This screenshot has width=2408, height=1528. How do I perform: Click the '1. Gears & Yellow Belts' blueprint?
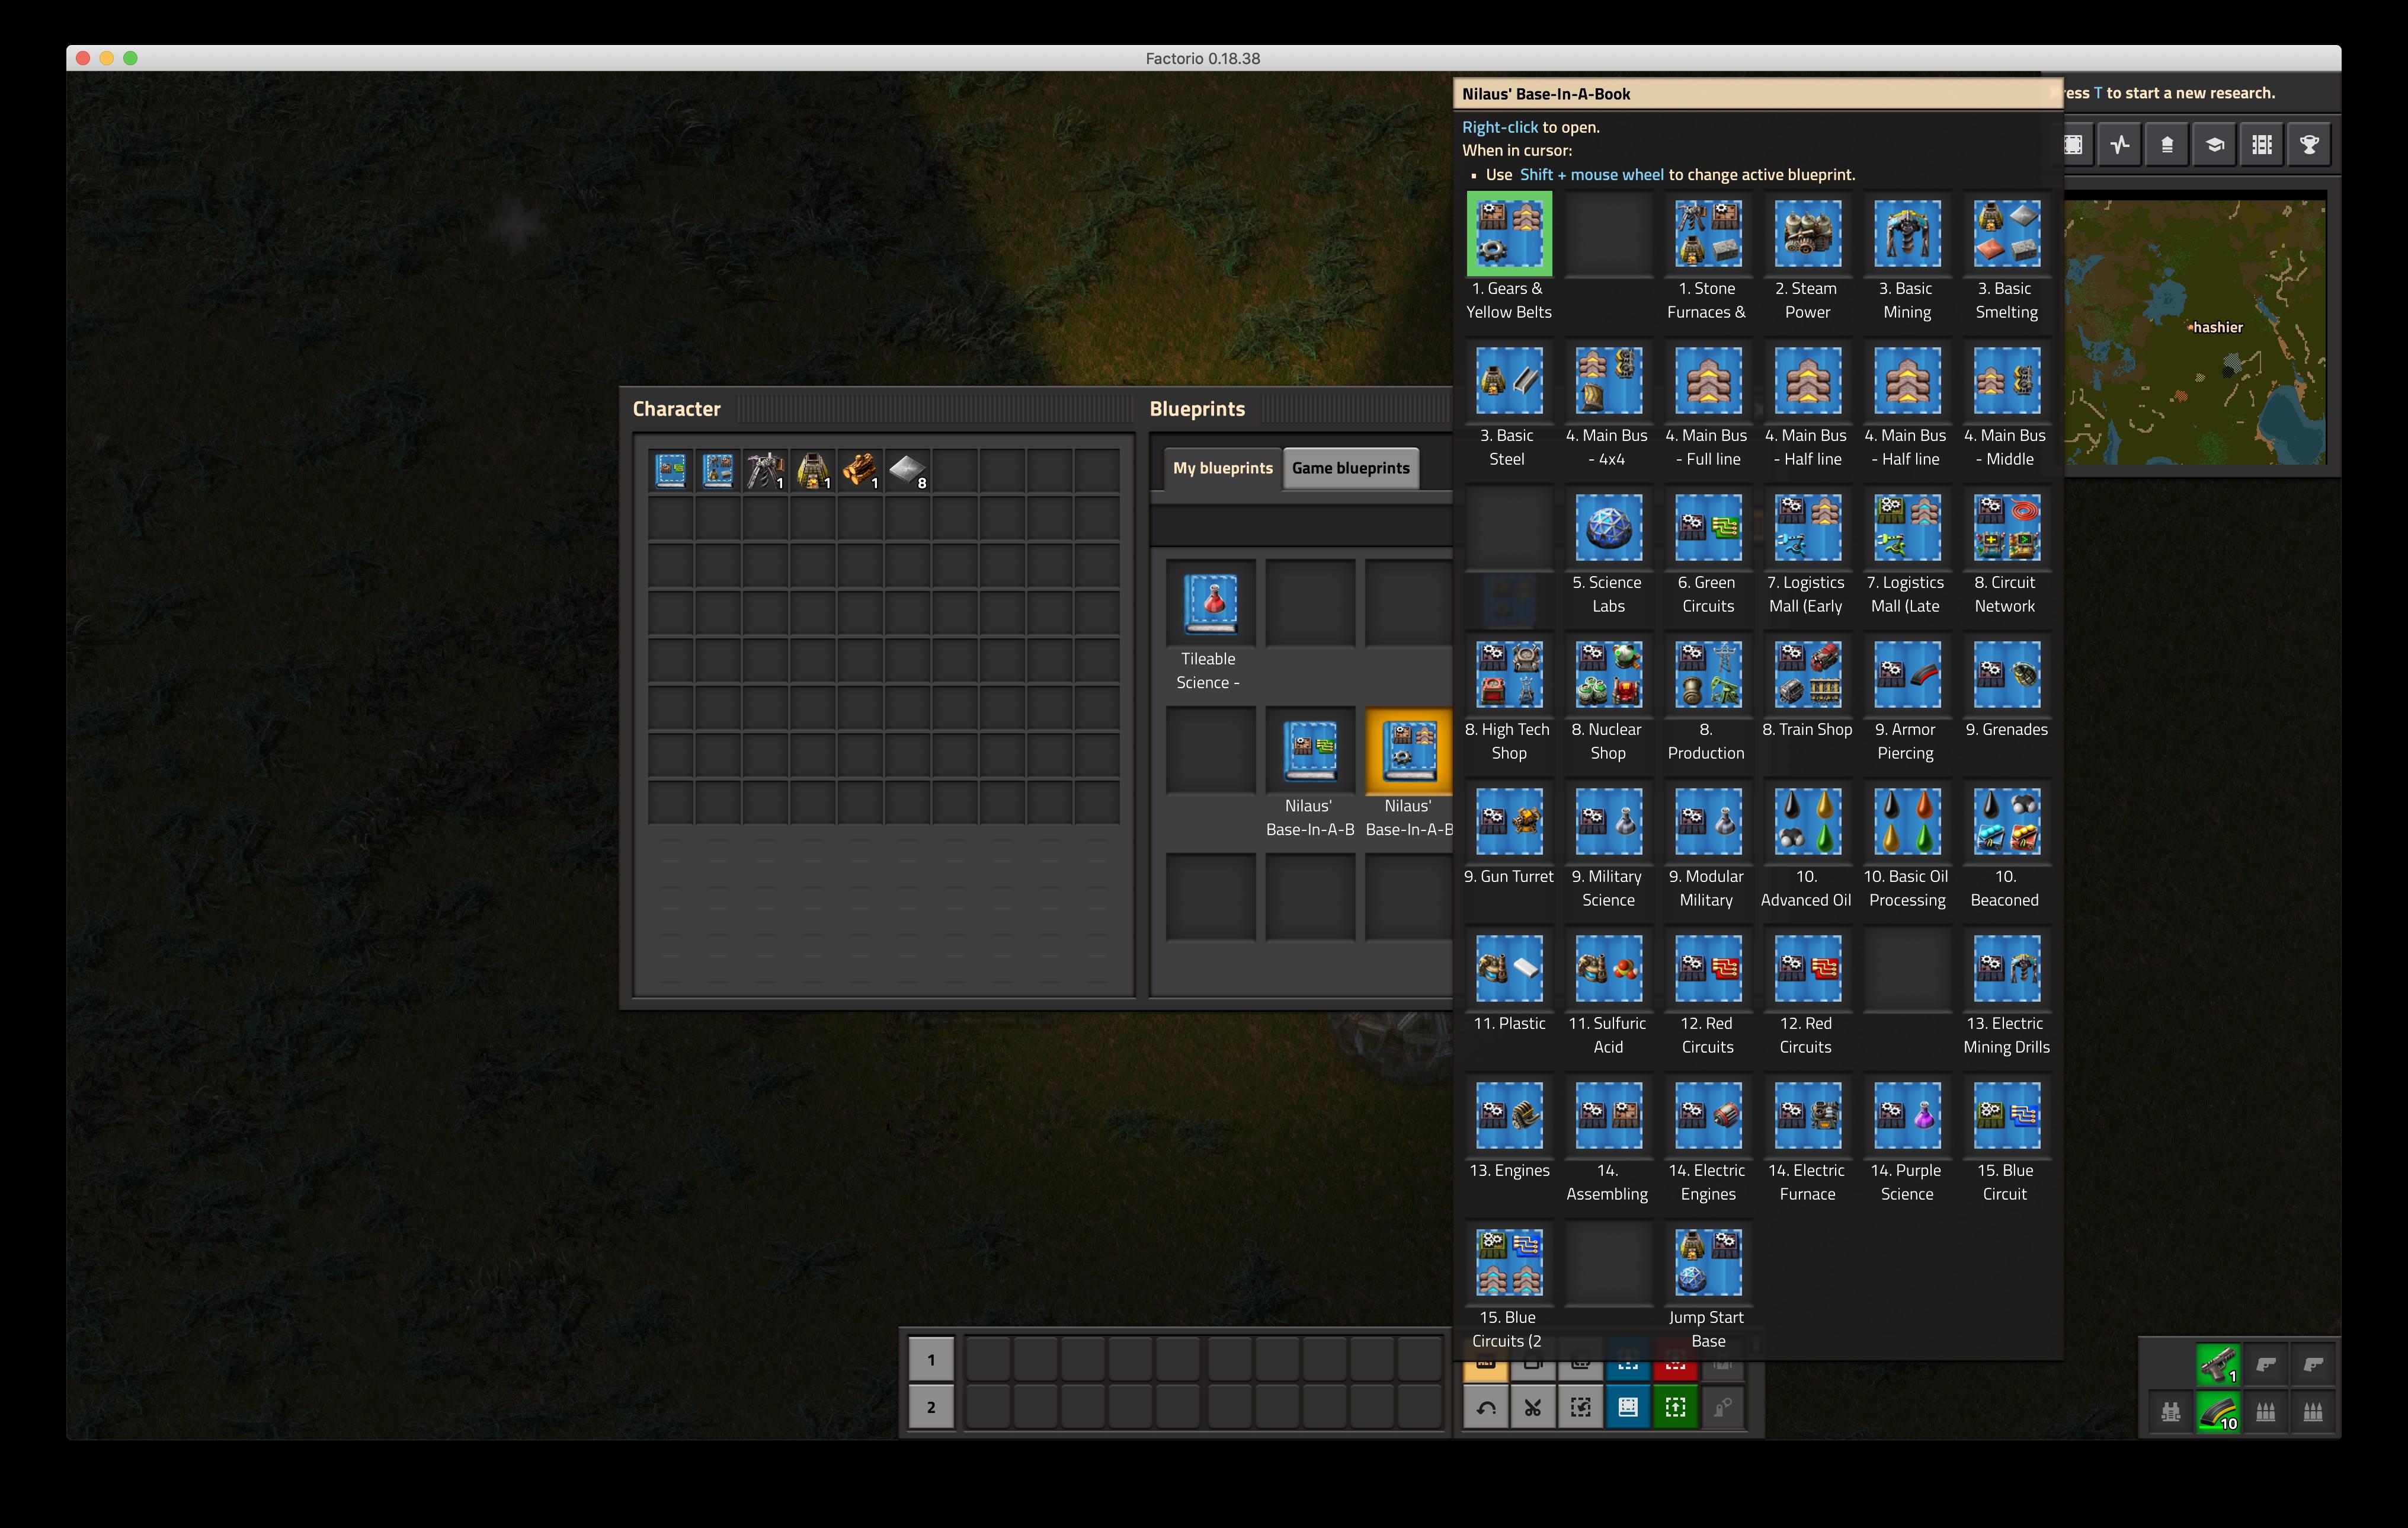click(x=1509, y=234)
